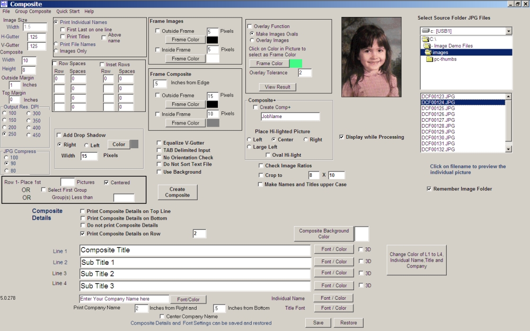530x331 pixels.
Task: Click the drive icon in drive selector
Action: pos(426,31)
